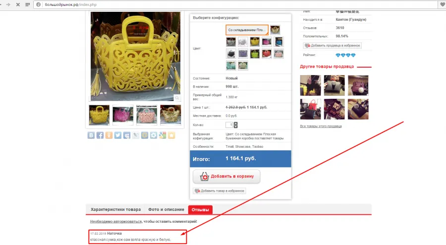This screenshot has width=446, height=245.
Task: Share via the Odnoklassniki icon
Action: (109, 135)
